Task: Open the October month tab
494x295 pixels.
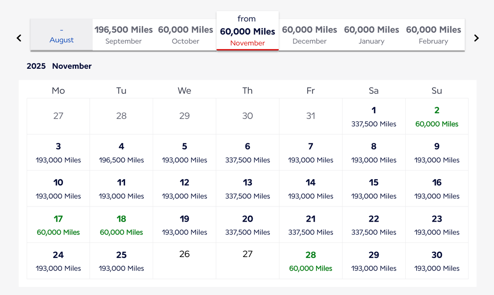Action: [x=186, y=35]
